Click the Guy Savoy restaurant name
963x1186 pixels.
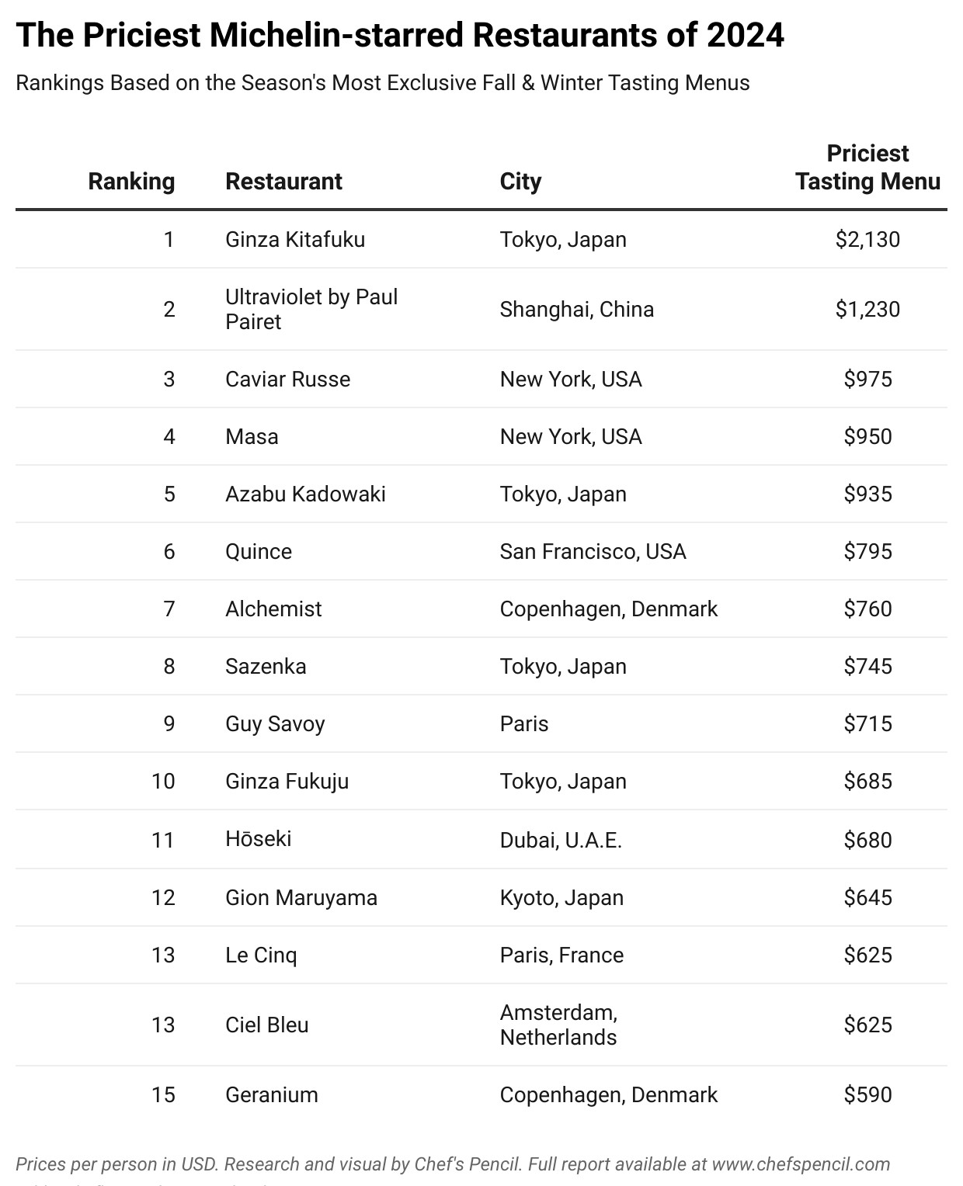click(275, 723)
